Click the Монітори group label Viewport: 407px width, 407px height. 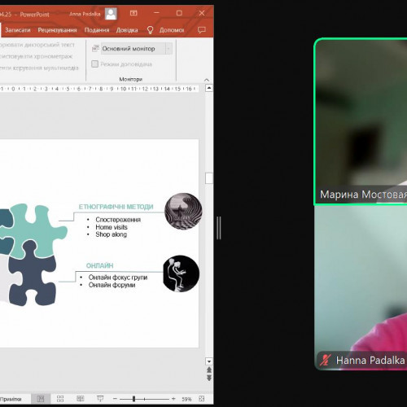tap(131, 79)
